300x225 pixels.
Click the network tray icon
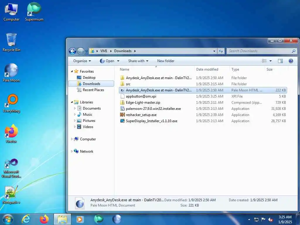(256, 219)
